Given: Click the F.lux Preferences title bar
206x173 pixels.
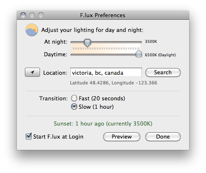Looking at the screenshot, I should [103, 15].
